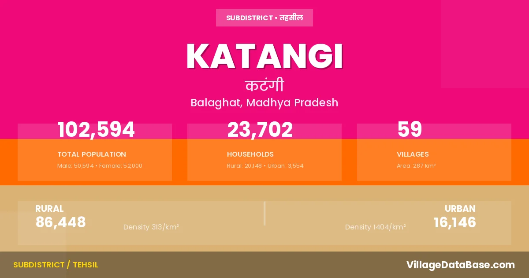Select the KATANGI main title
This screenshot has width=529, height=278.
click(x=264, y=56)
